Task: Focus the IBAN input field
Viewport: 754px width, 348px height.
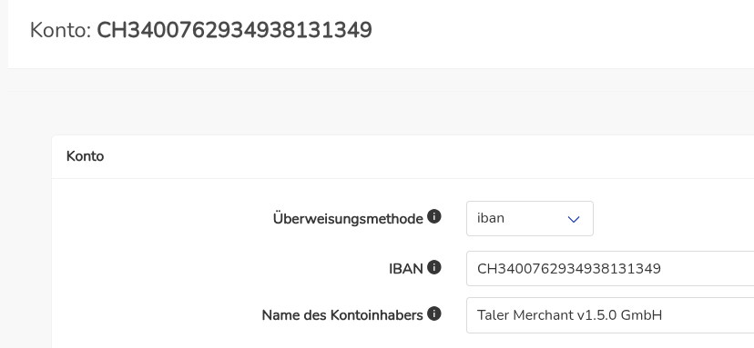Action: (610, 268)
